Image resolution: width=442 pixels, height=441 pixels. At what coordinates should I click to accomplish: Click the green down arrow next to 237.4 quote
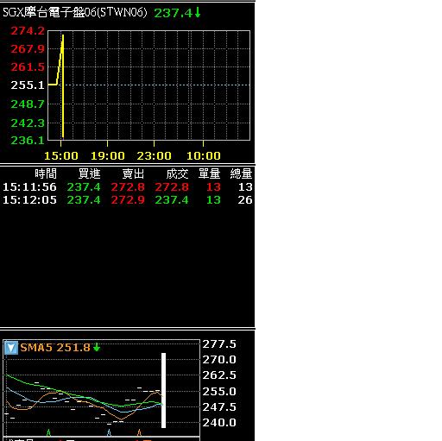[x=198, y=12]
